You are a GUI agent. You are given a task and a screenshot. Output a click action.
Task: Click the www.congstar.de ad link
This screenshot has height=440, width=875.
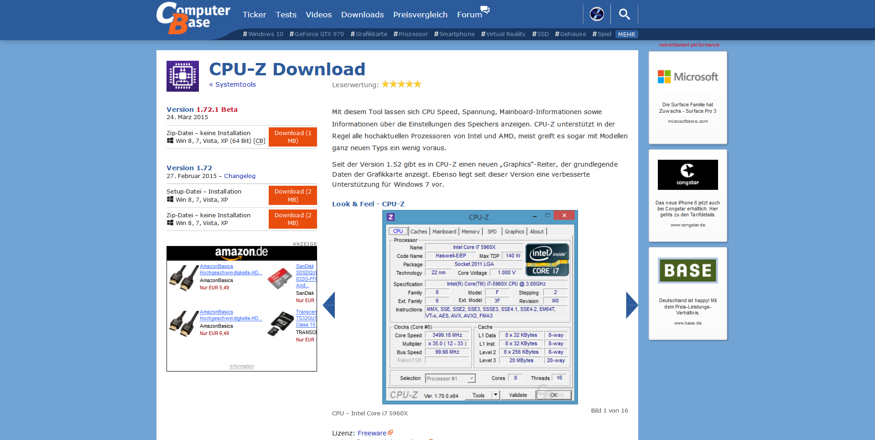687,225
